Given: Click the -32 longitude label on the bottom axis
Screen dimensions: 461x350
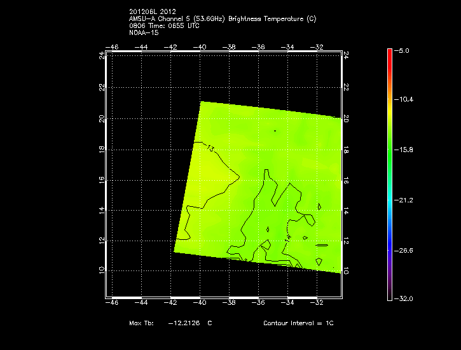Looking at the screenshot, I should point(318,304).
